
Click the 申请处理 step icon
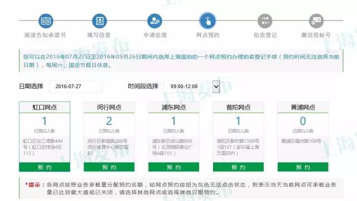(155, 21)
